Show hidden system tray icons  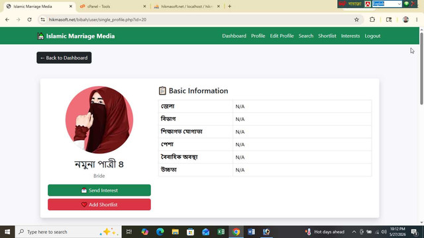click(x=354, y=232)
